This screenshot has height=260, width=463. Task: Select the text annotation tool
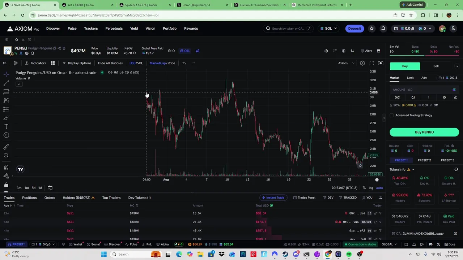point(6,126)
